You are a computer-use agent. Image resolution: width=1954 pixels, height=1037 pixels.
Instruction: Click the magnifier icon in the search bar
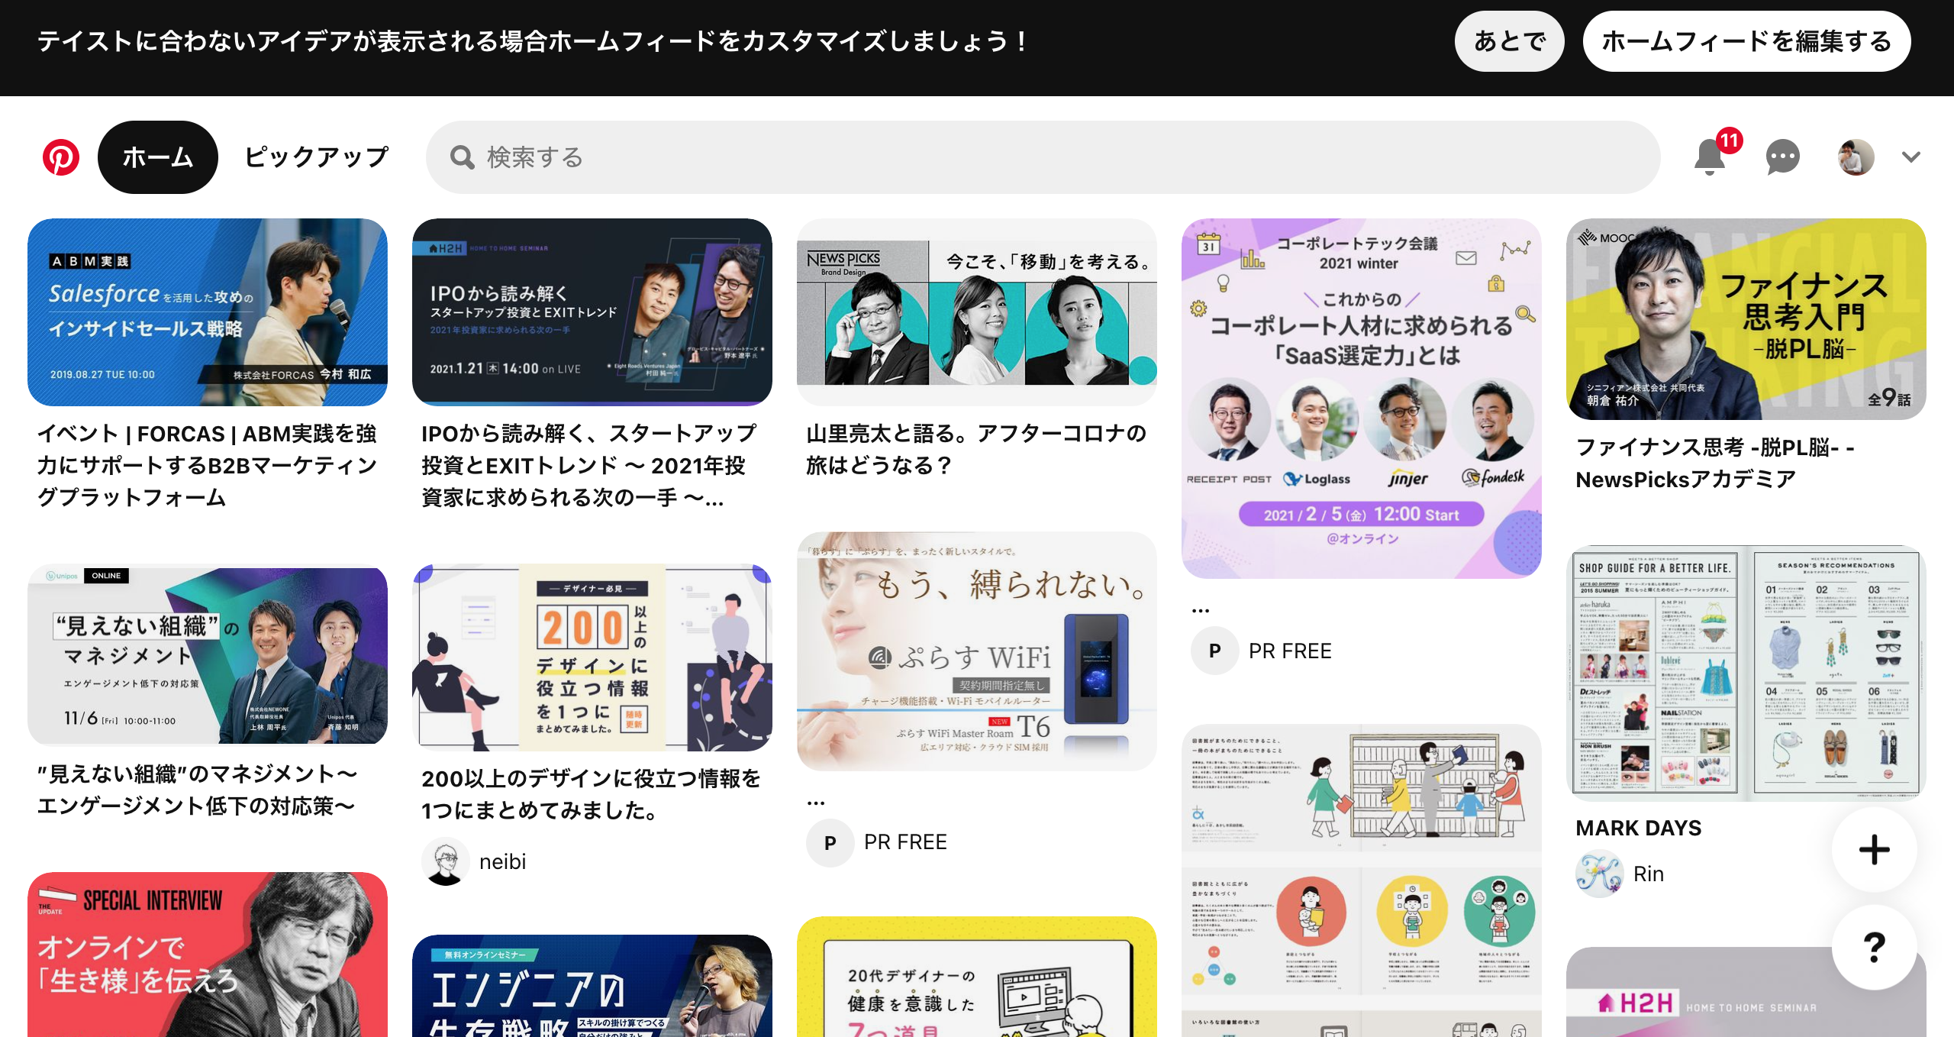(462, 157)
